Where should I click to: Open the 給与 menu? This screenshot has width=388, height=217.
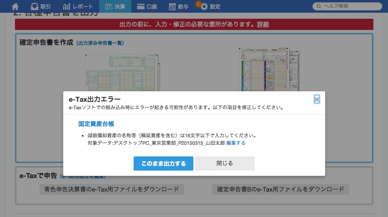pos(178,6)
